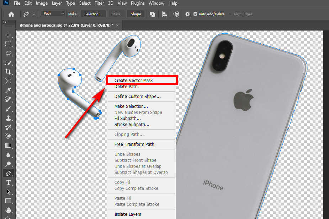Select the Frame tool

[x=8, y=81]
